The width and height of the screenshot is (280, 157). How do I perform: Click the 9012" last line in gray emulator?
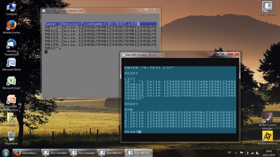pos(53,48)
